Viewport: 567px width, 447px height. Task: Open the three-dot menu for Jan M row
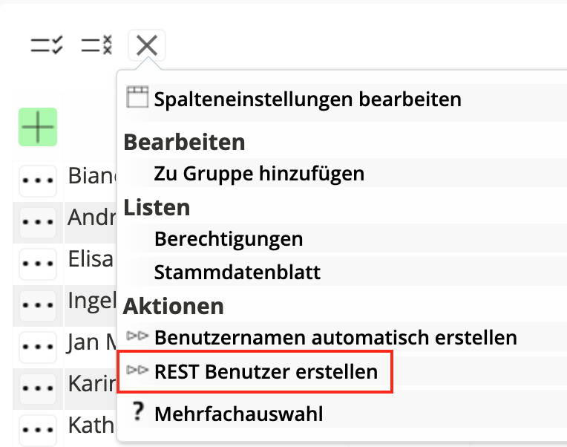click(x=38, y=346)
